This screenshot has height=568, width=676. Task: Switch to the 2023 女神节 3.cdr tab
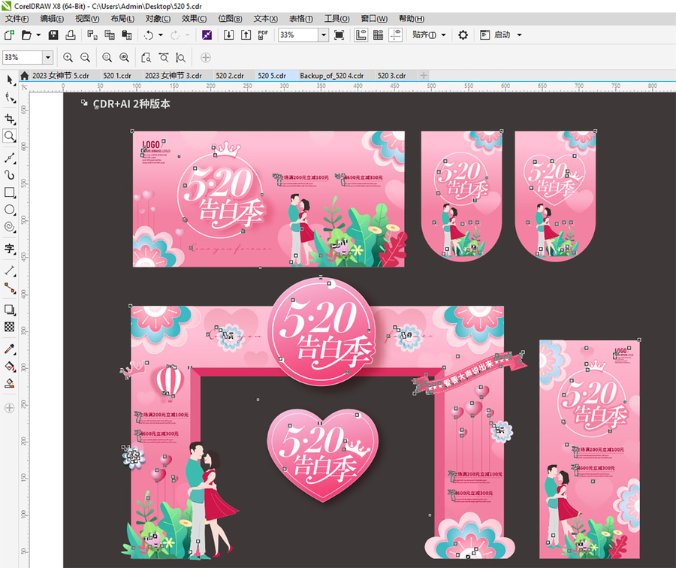(x=174, y=75)
